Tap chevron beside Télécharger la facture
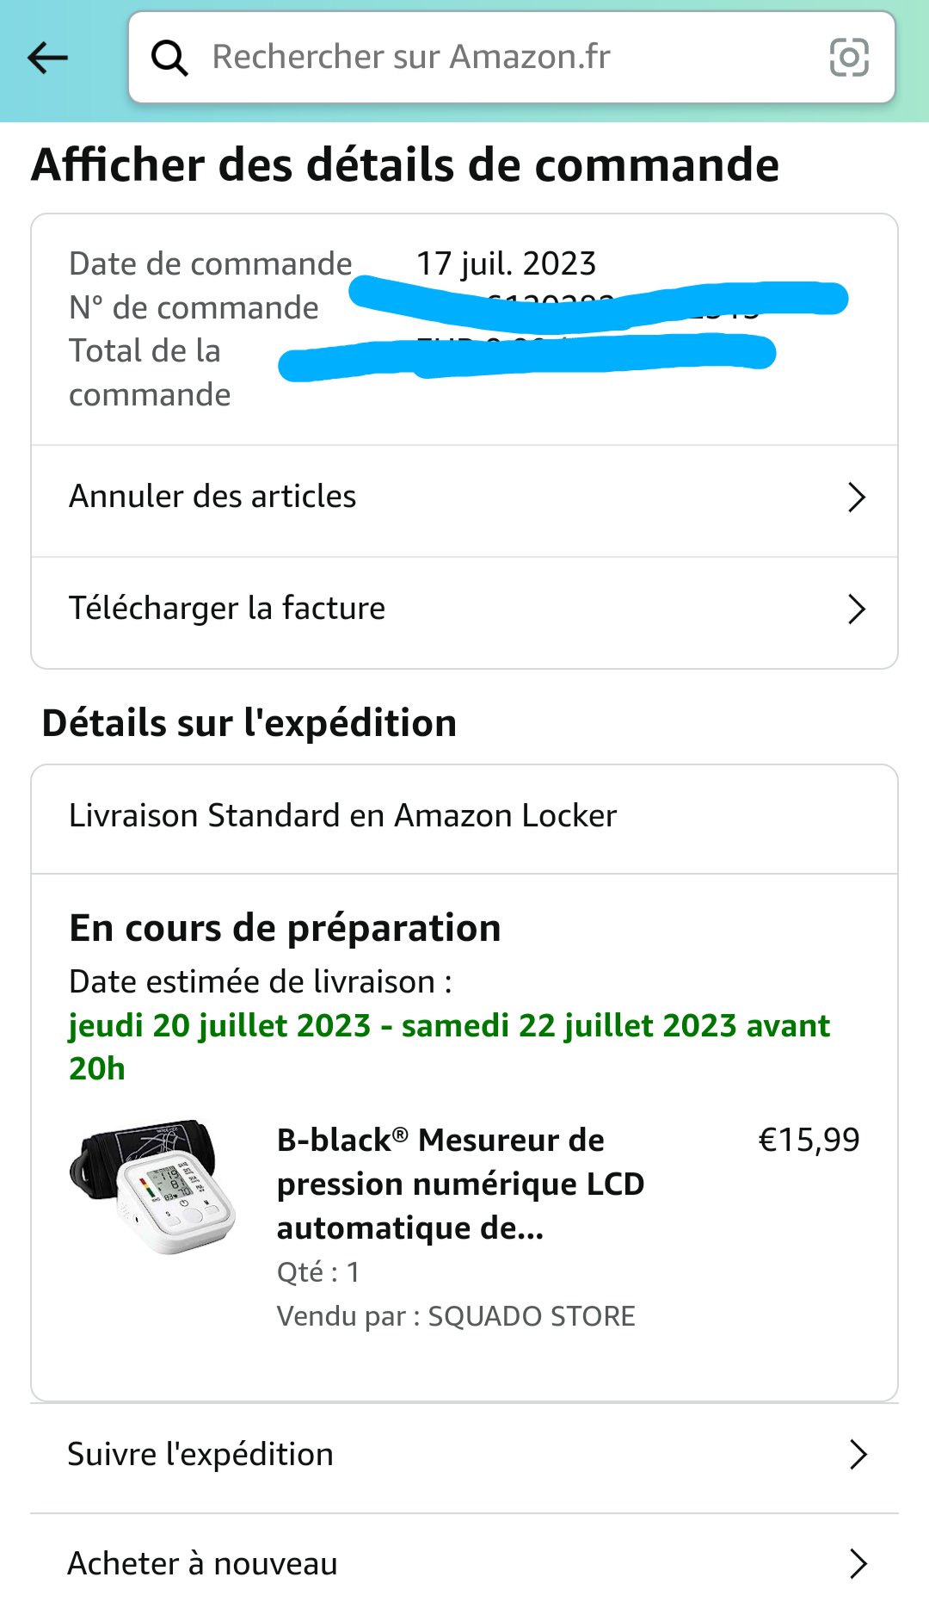The image size is (929, 1614). pyautogui.click(x=856, y=609)
